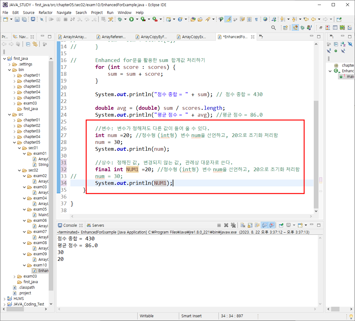Select the exam10 Enhan... file

[41, 271]
